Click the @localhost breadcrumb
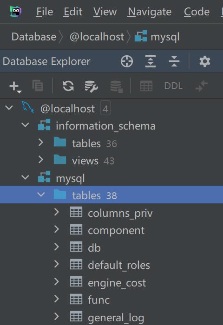Image resolution: width=223 pixels, height=325 pixels. click(97, 37)
